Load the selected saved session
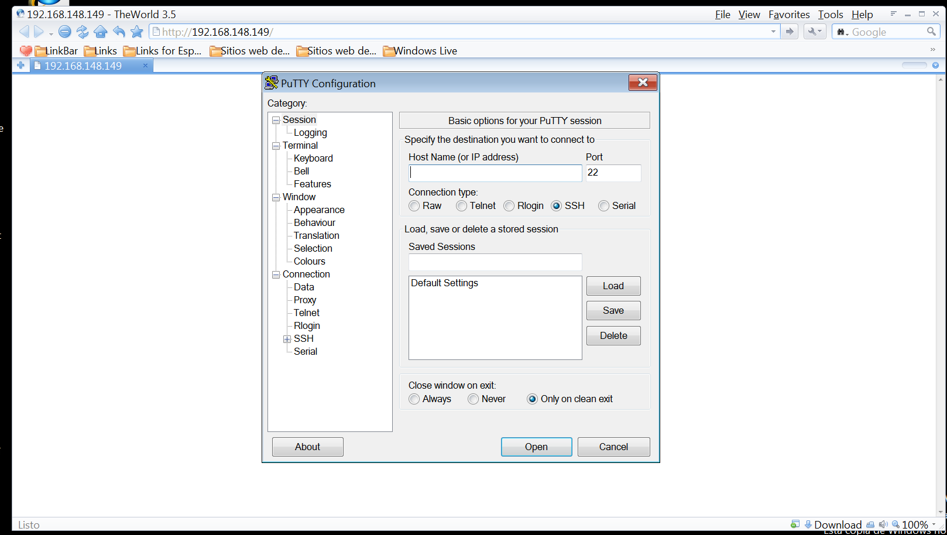947x535 pixels. 613,286
